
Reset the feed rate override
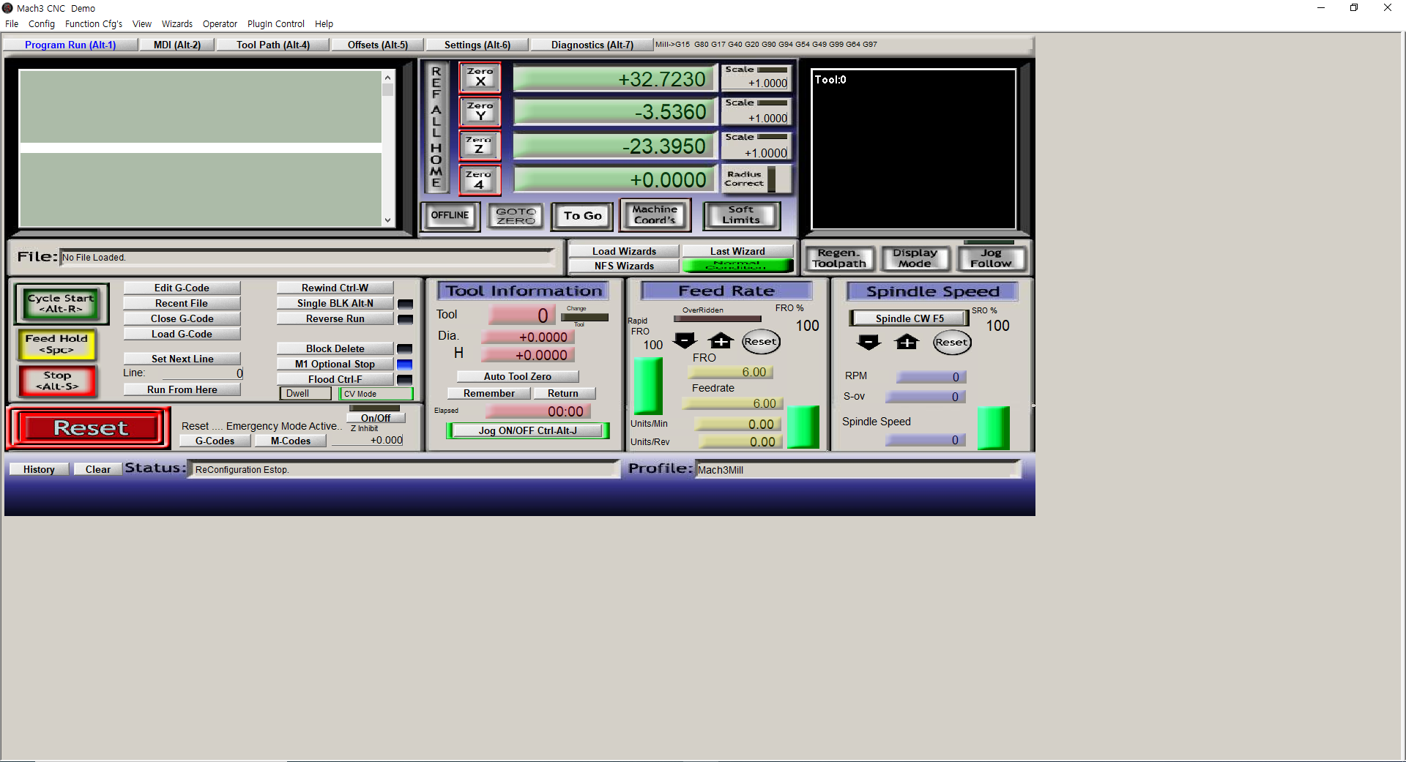pyautogui.click(x=761, y=341)
